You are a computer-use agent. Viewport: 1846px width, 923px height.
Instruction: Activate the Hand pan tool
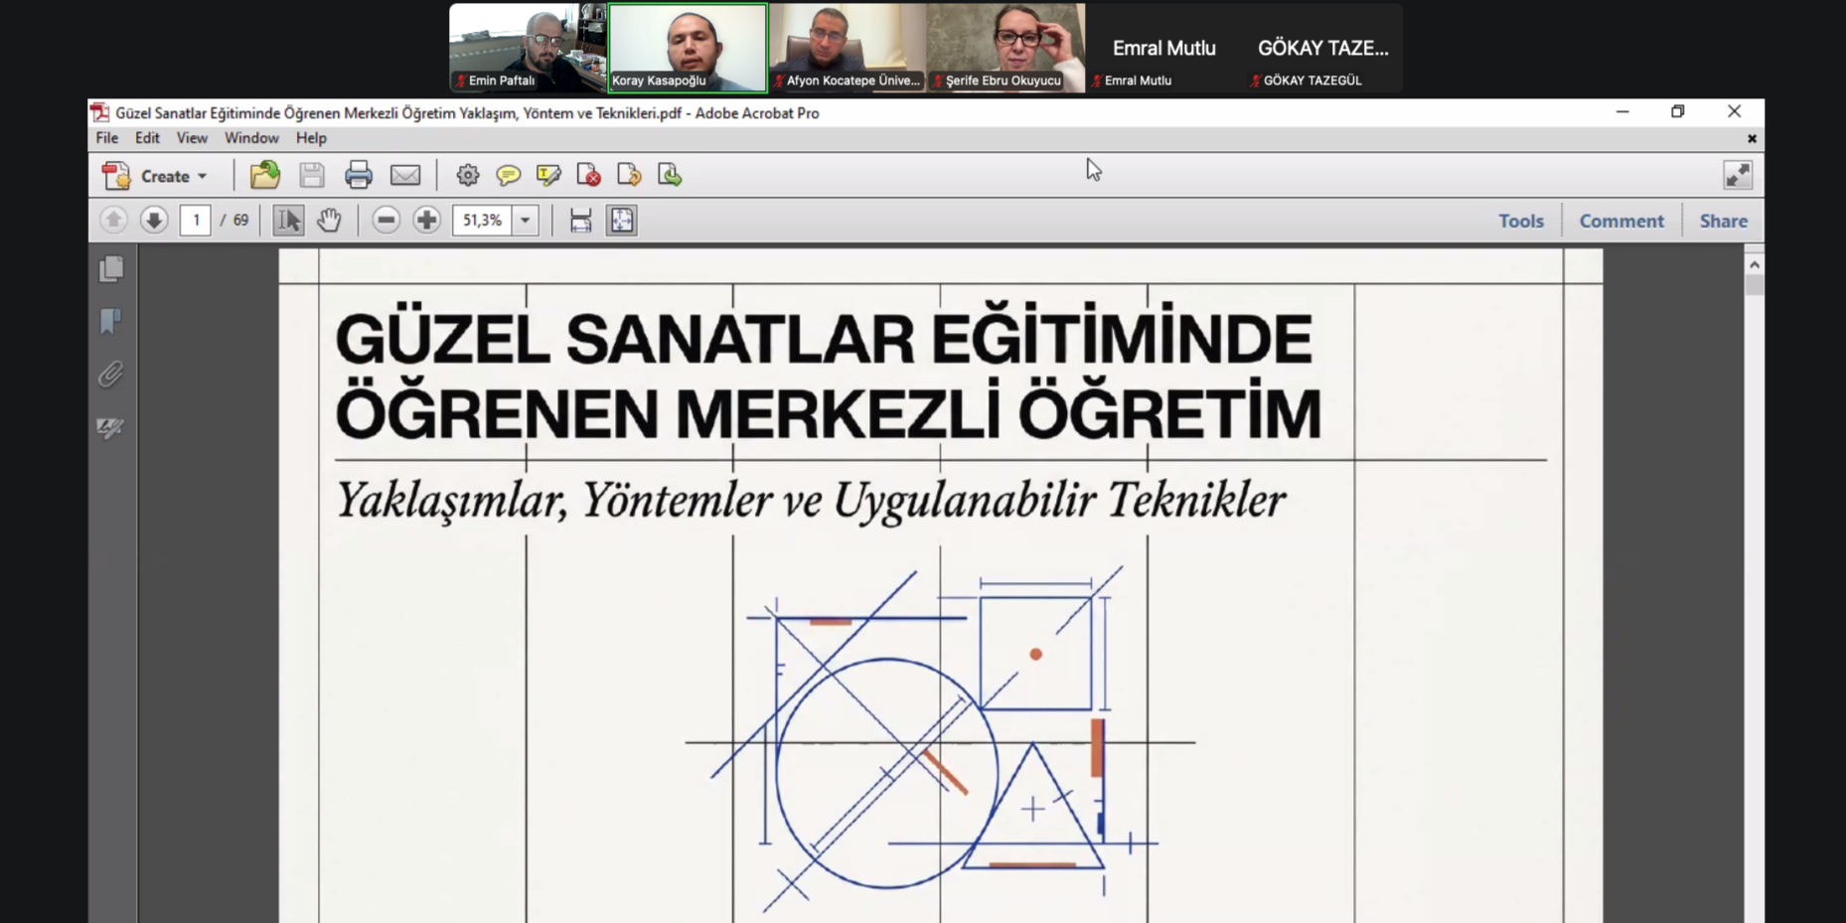pos(329,221)
